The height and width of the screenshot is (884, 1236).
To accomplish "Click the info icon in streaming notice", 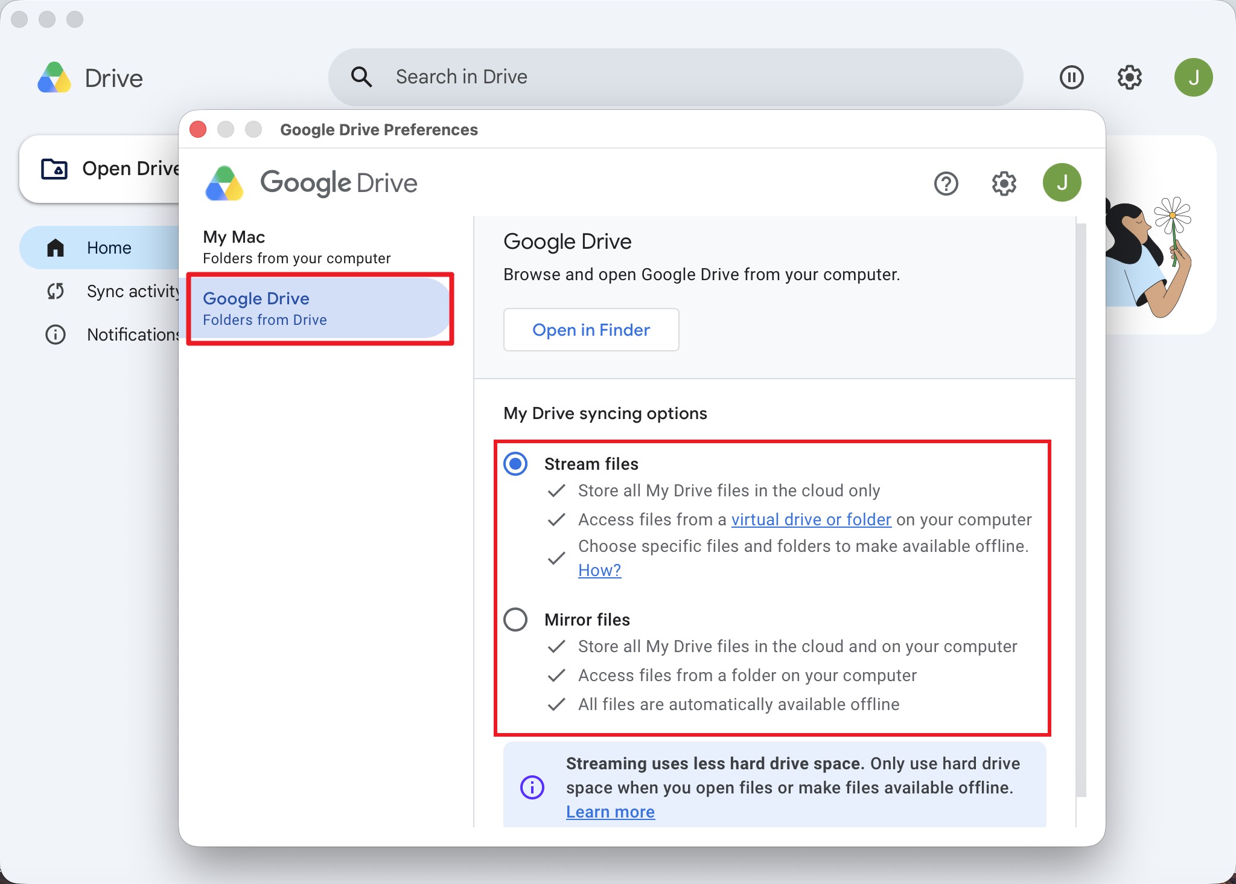I will pos(532,787).
